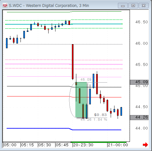Click the 20-23:30 time axis label

[83, 145]
